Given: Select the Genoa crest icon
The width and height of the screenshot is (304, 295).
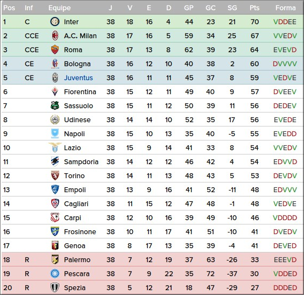Looking at the screenshot, I should coord(55,245).
